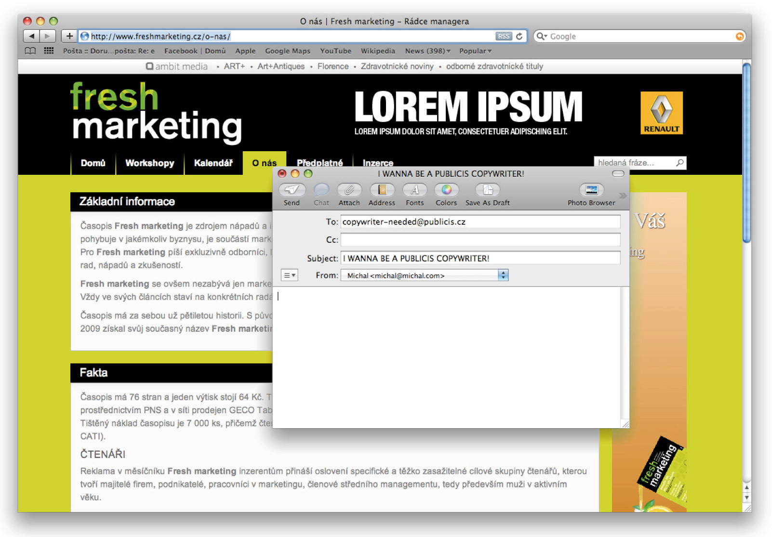Click the Add Bookmark plus button
Image resolution: width=772 pixels, height=537 pixels.
69,36
